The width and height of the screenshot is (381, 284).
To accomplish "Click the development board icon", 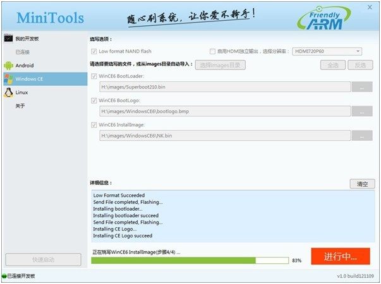I will click(x=8, y=38).
